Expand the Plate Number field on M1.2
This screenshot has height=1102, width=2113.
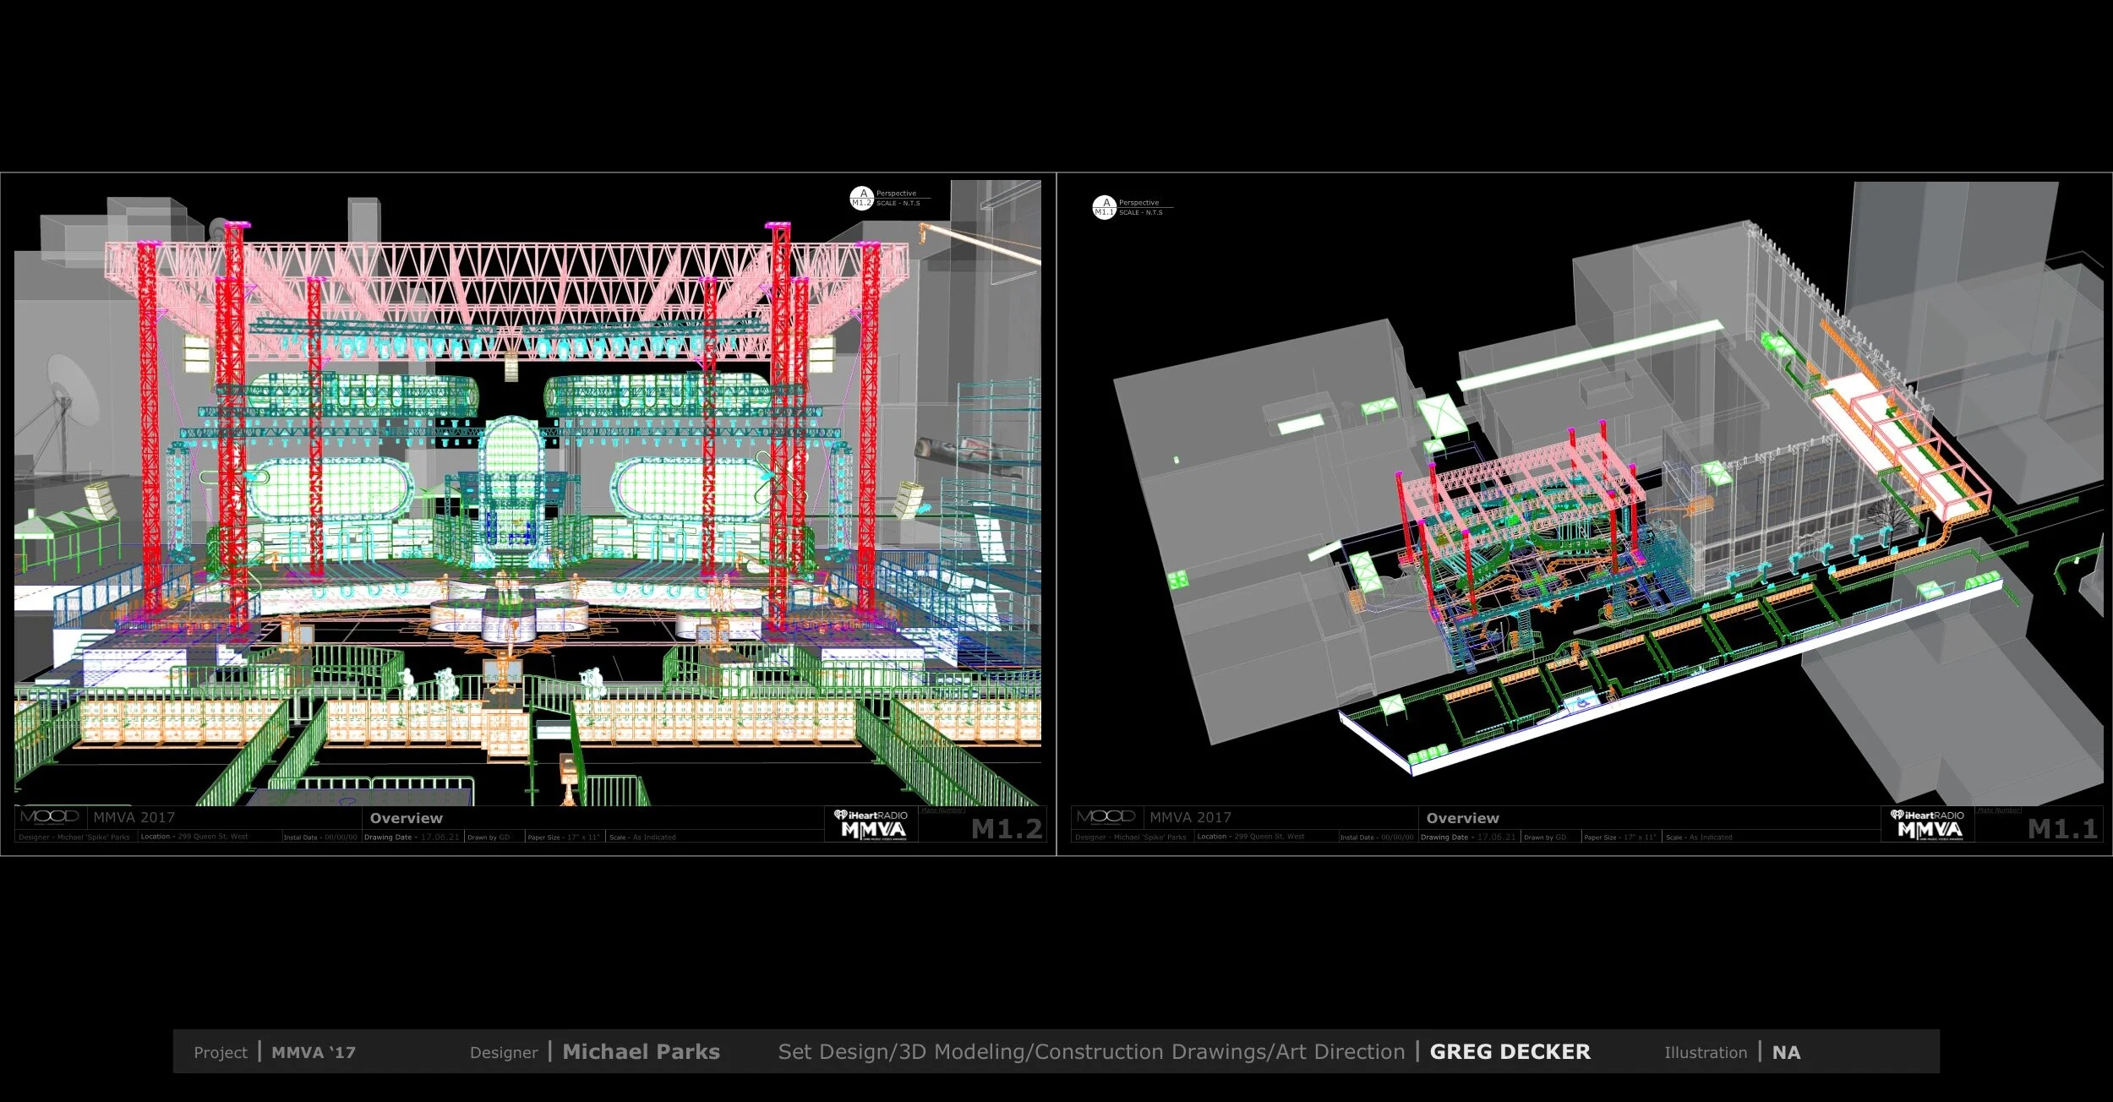(x=943, y=810)
